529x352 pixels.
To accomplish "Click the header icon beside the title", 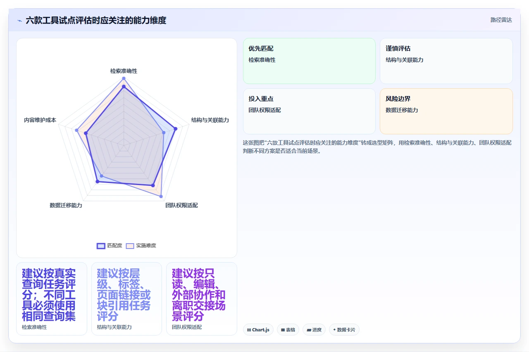I will [x=19, y=21].
